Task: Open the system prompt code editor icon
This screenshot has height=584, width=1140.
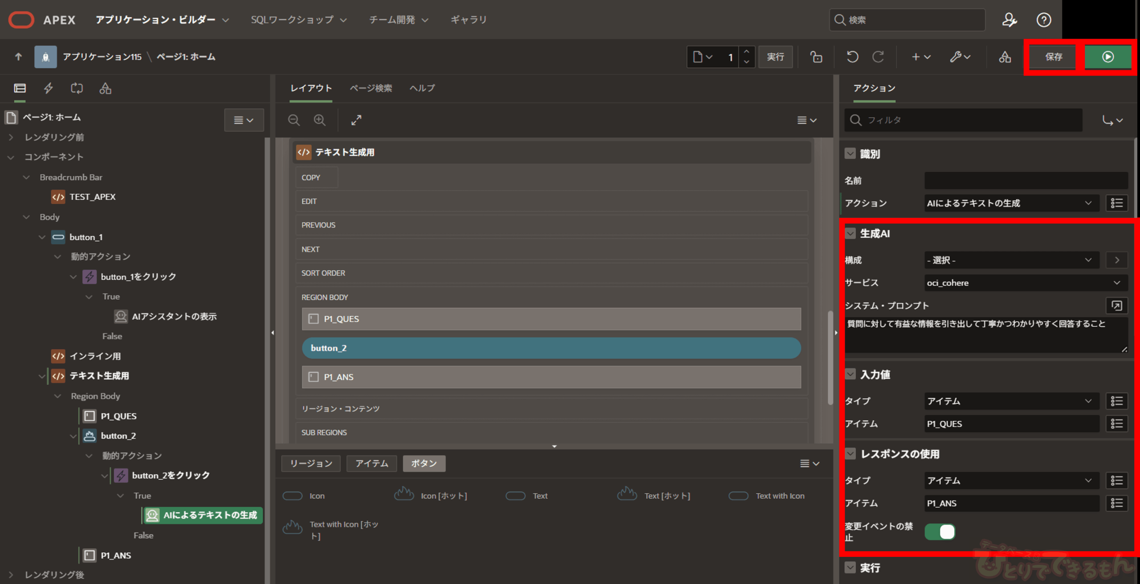Action: (x=1116, y=306)
